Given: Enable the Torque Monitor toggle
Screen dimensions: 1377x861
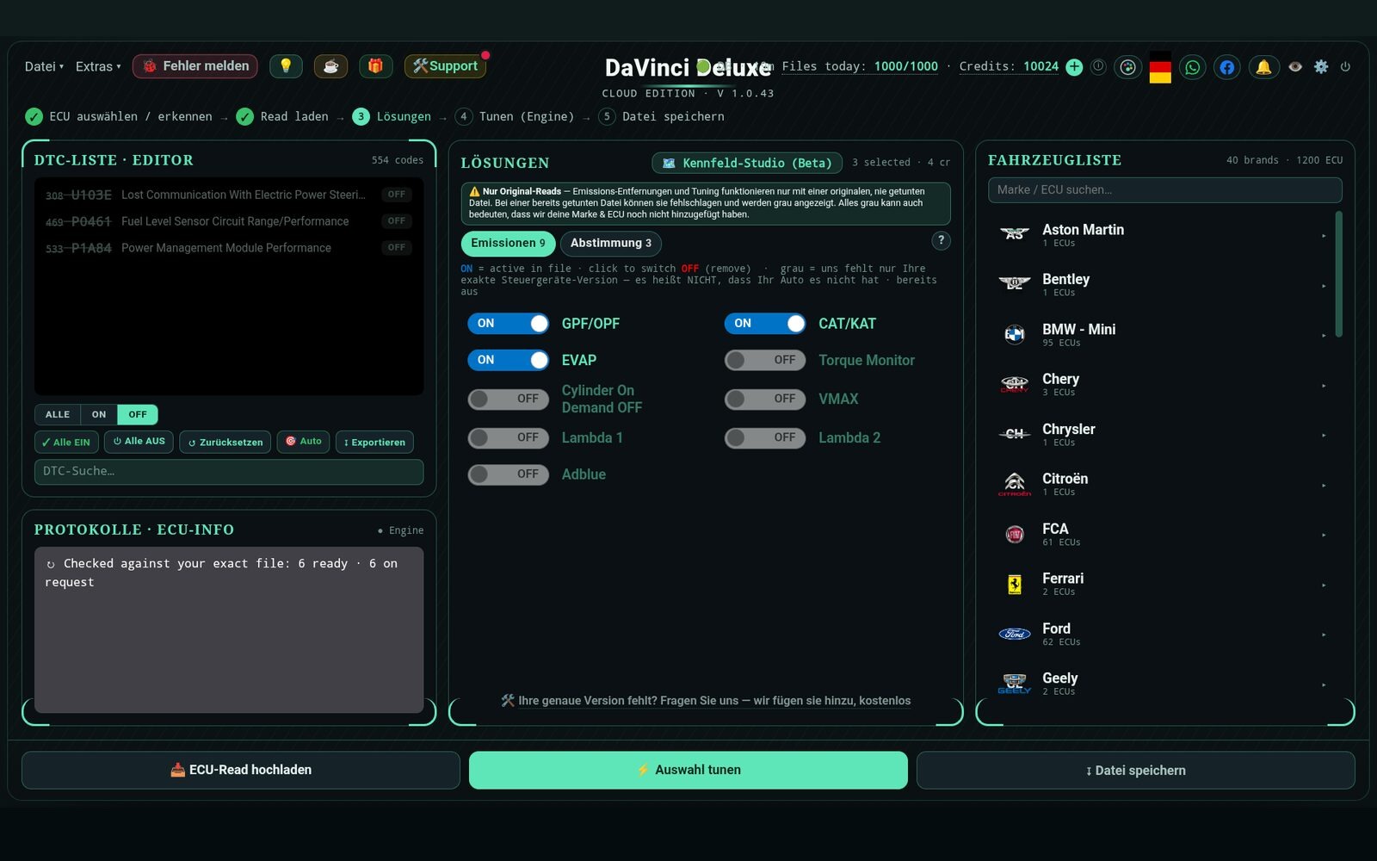Looking at the screenshot, I should [x=765, y=360].
